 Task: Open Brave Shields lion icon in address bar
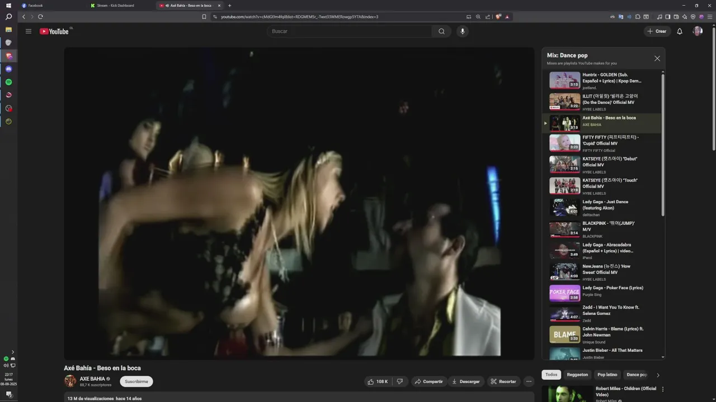[498, 17]
